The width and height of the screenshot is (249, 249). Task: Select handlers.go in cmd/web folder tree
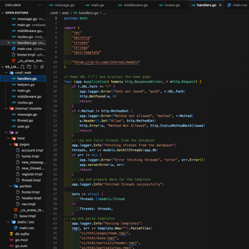point(23,79)
